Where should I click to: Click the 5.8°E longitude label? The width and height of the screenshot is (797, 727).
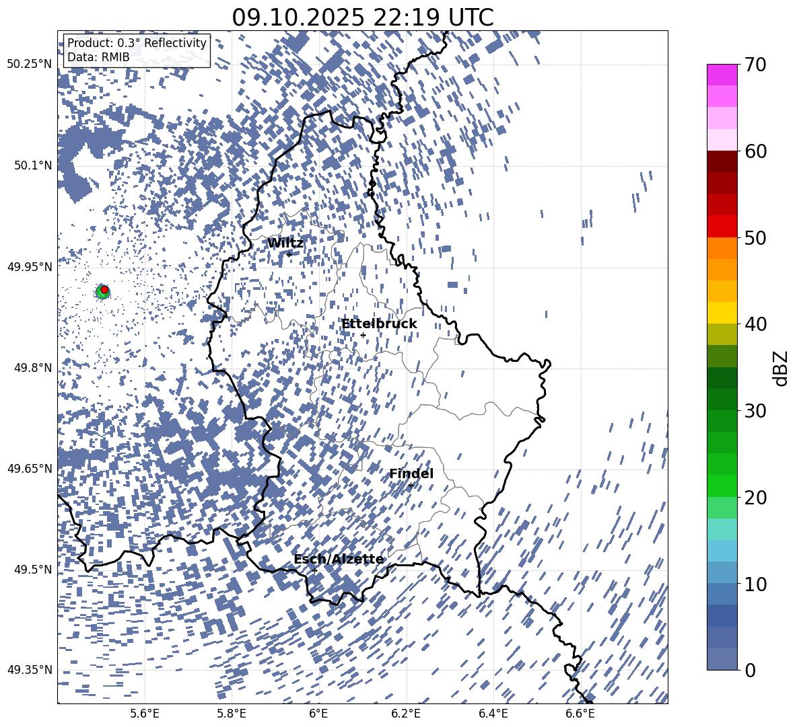click(x=232, y=714)
